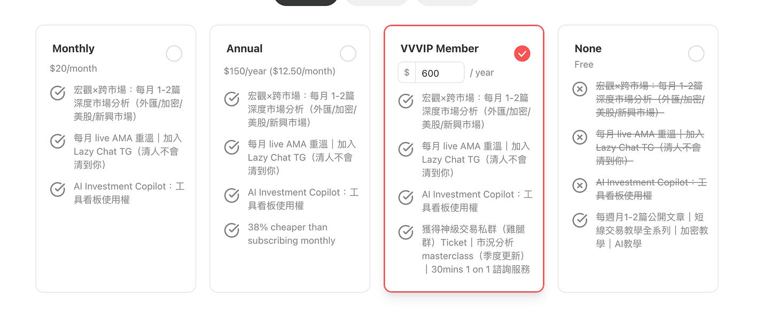This screenshot has height=310, width=778.
Task: Uncheck the VVVIP Member red checkmark
Action: coord(522,53)
